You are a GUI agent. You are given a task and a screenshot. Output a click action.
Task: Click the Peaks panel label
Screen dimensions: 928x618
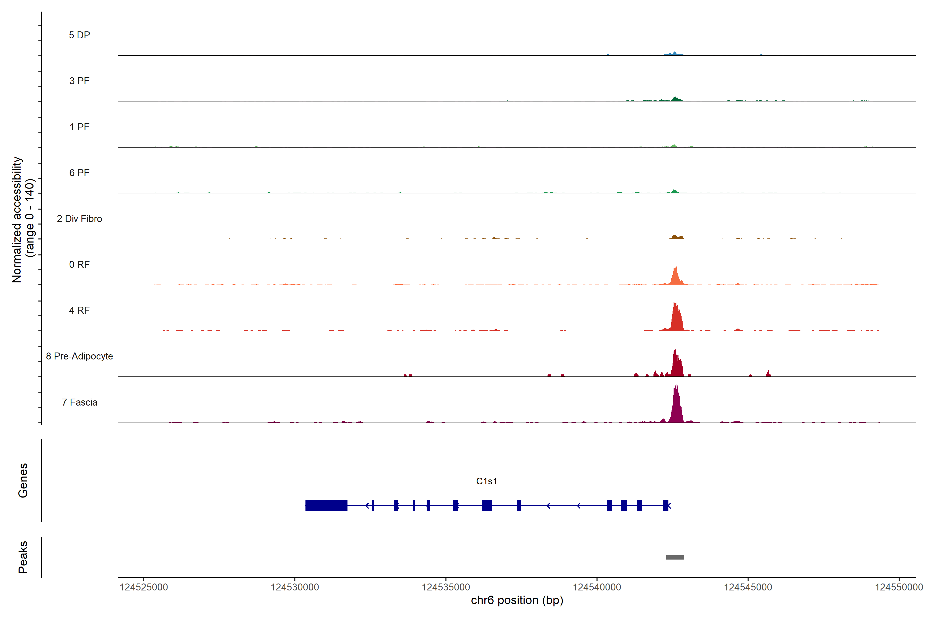23,557
